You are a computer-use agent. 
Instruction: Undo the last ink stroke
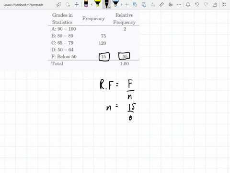[x=197, y=4]
